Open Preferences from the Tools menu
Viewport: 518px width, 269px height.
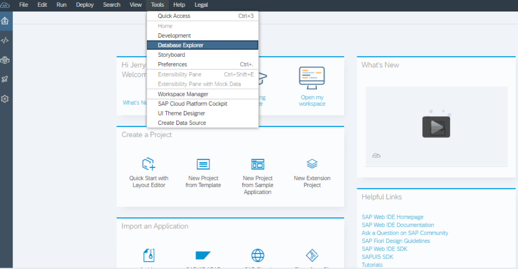tap(202, 64)
